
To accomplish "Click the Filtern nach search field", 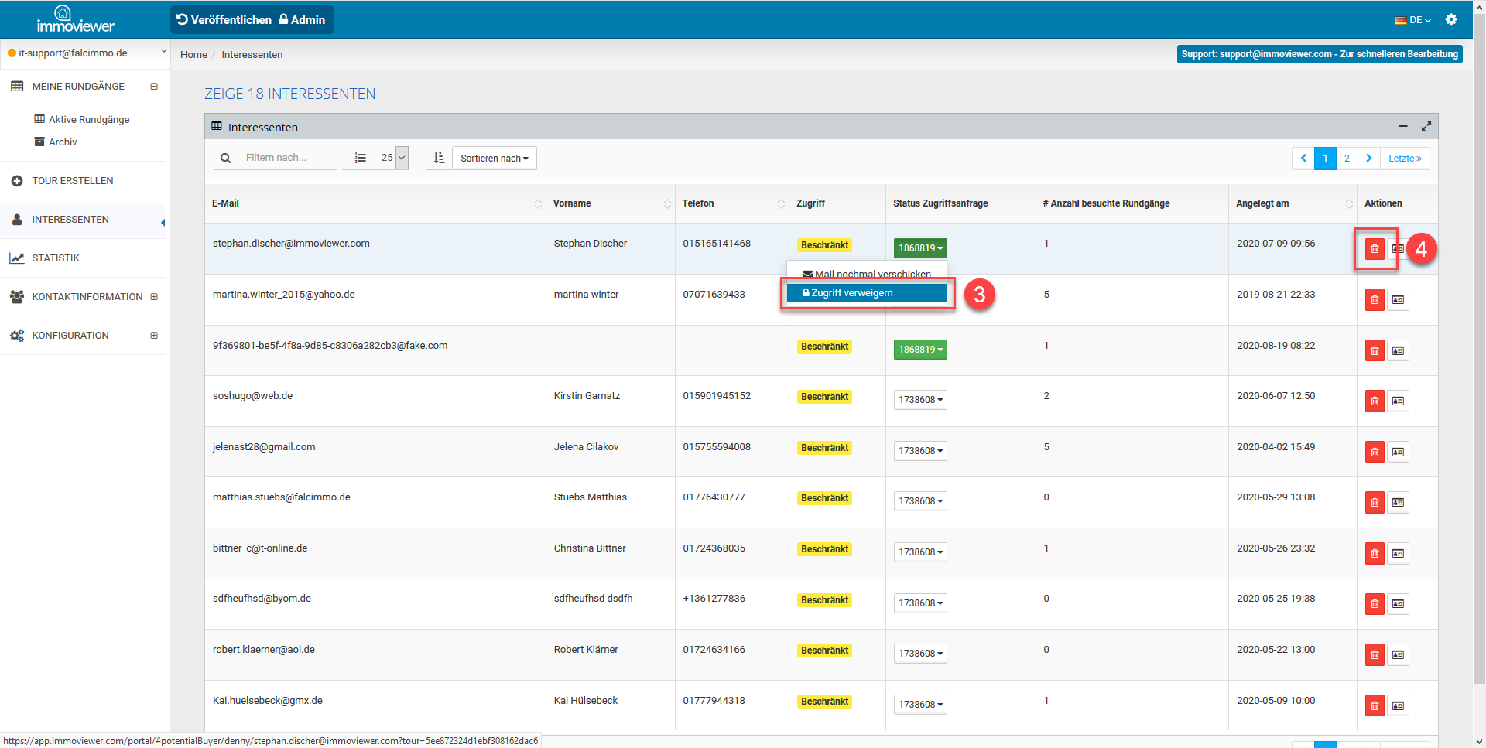I will 286,158.
